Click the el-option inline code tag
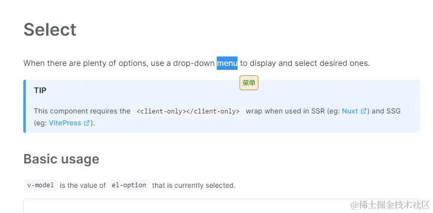 pyautogui.click(x=128, y=185)
